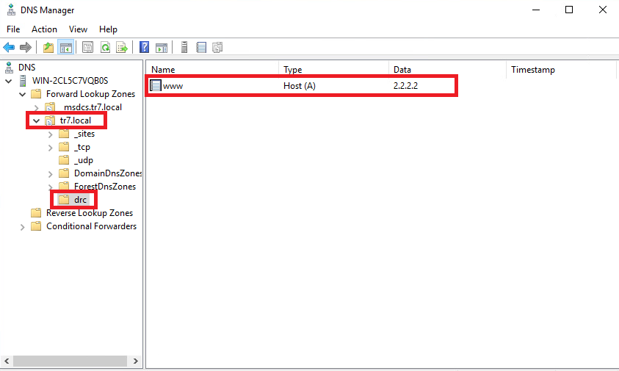Screen dimensions: 619x371
Task: Click the Export List toolbar icon
Action: 122,48
